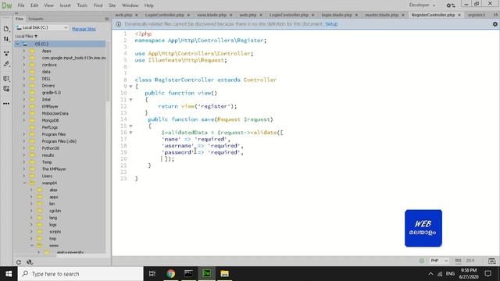500x281 pixels.
Task: Open Chrome from the taskbar
Action: 170,274
